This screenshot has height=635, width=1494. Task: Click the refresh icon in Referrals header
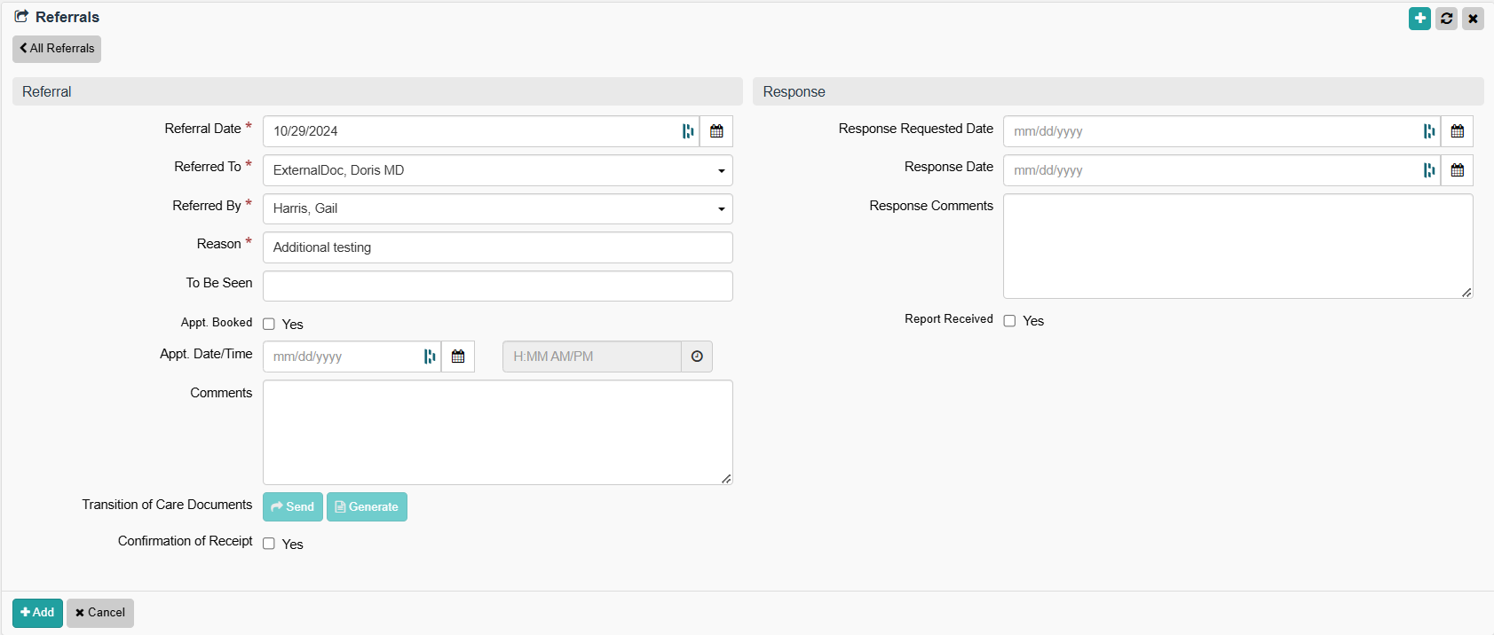(x=1446, y=18)
